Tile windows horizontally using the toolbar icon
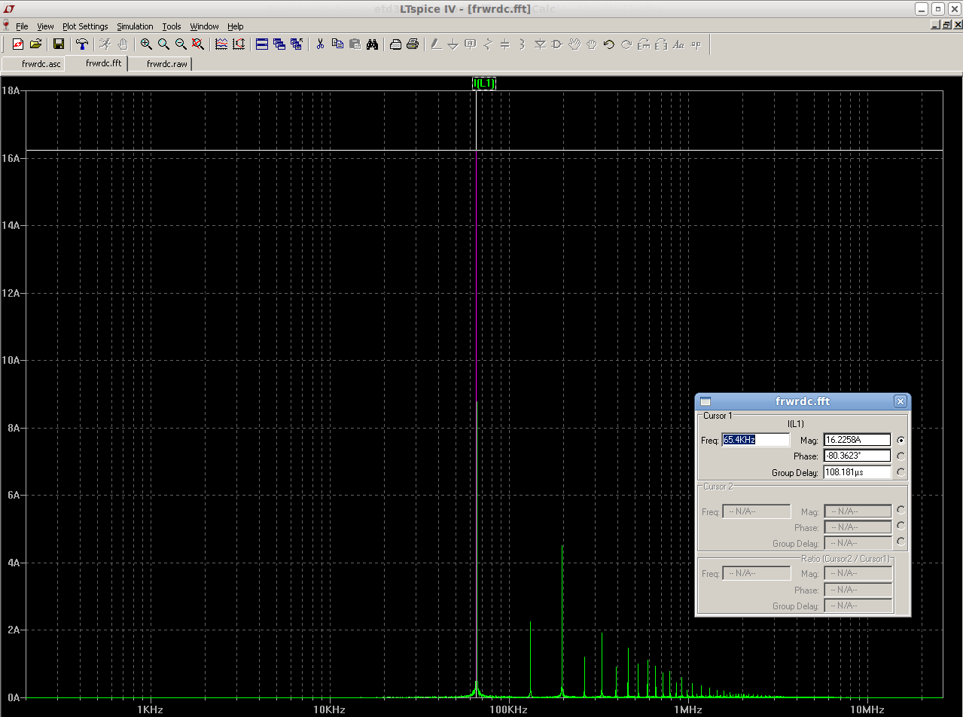The width and height of the screenshot is (963, 717). [262, 44]
